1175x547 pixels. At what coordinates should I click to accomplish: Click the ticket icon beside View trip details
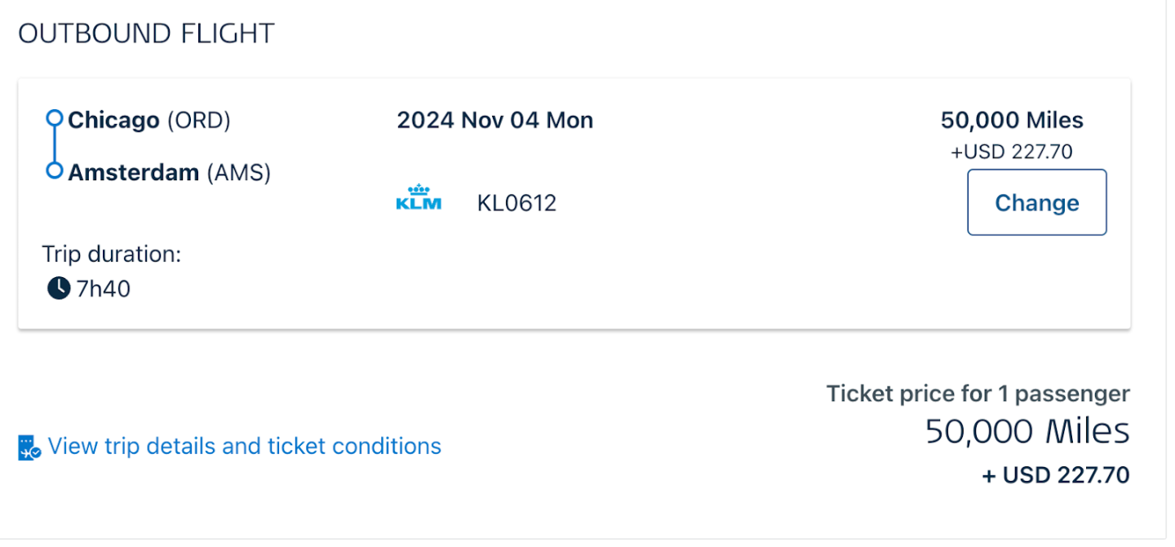(29, 448)
